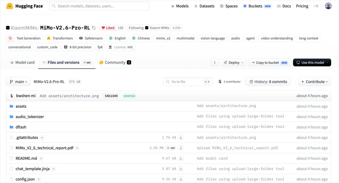Click the contributor avatar near 1 contributor
The height and width of the screenshot is (183, 339).
coord(220,81)
